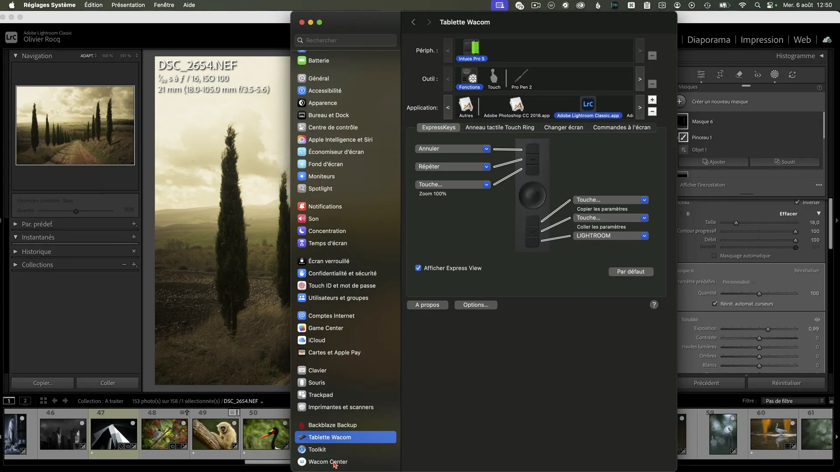Click the Options... button

tap(476, 305)
